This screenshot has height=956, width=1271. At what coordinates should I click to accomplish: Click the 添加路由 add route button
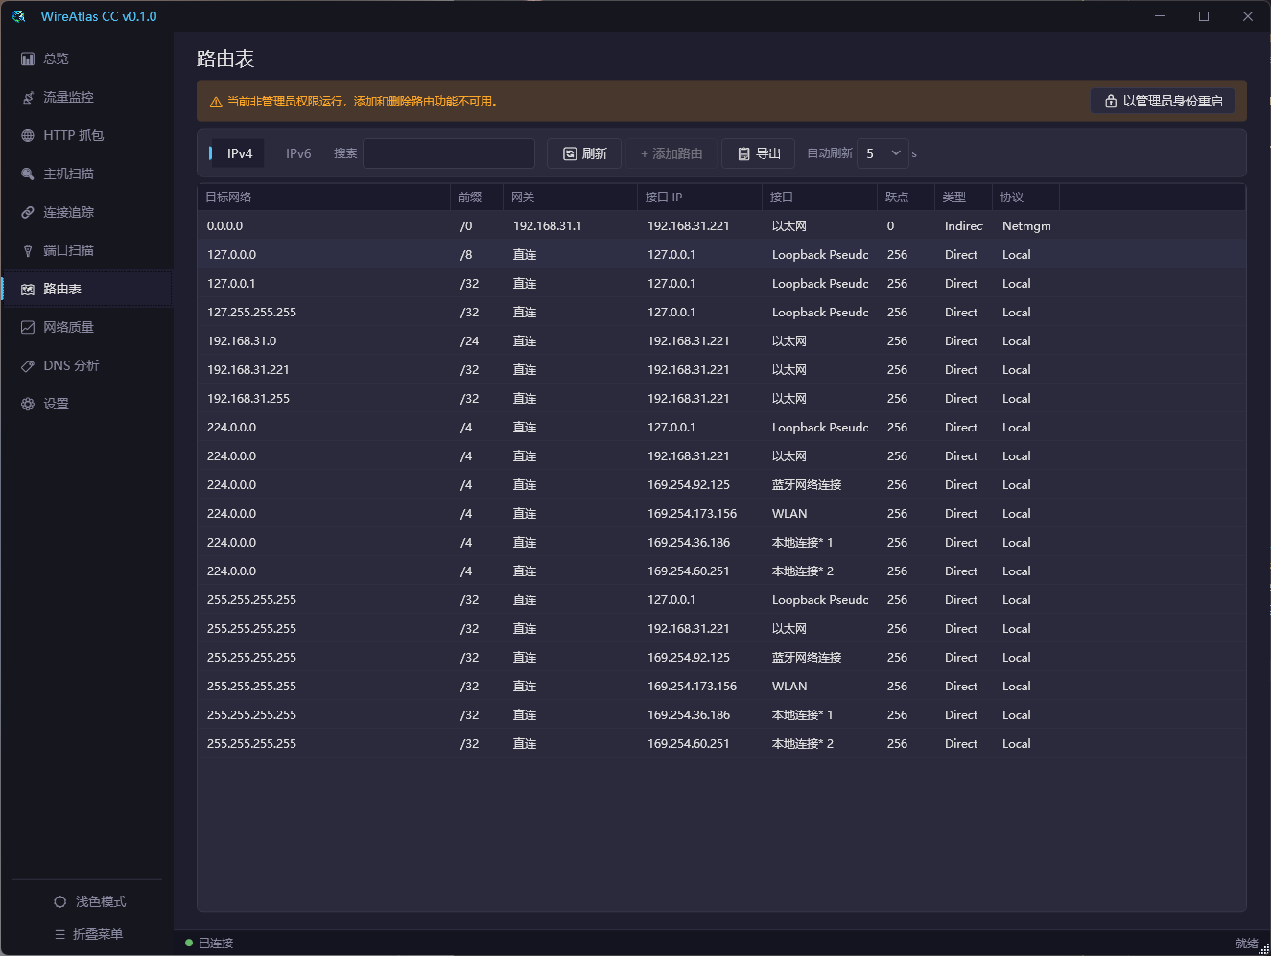coord(671,153)
